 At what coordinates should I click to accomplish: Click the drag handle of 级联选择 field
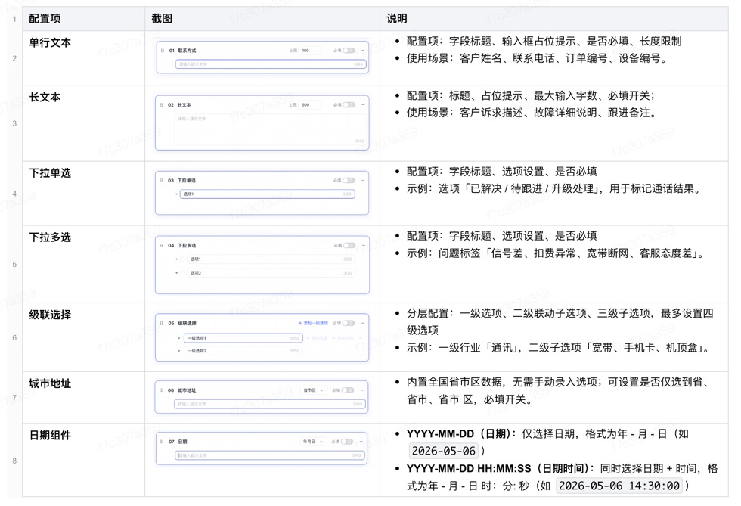point(161,323)
